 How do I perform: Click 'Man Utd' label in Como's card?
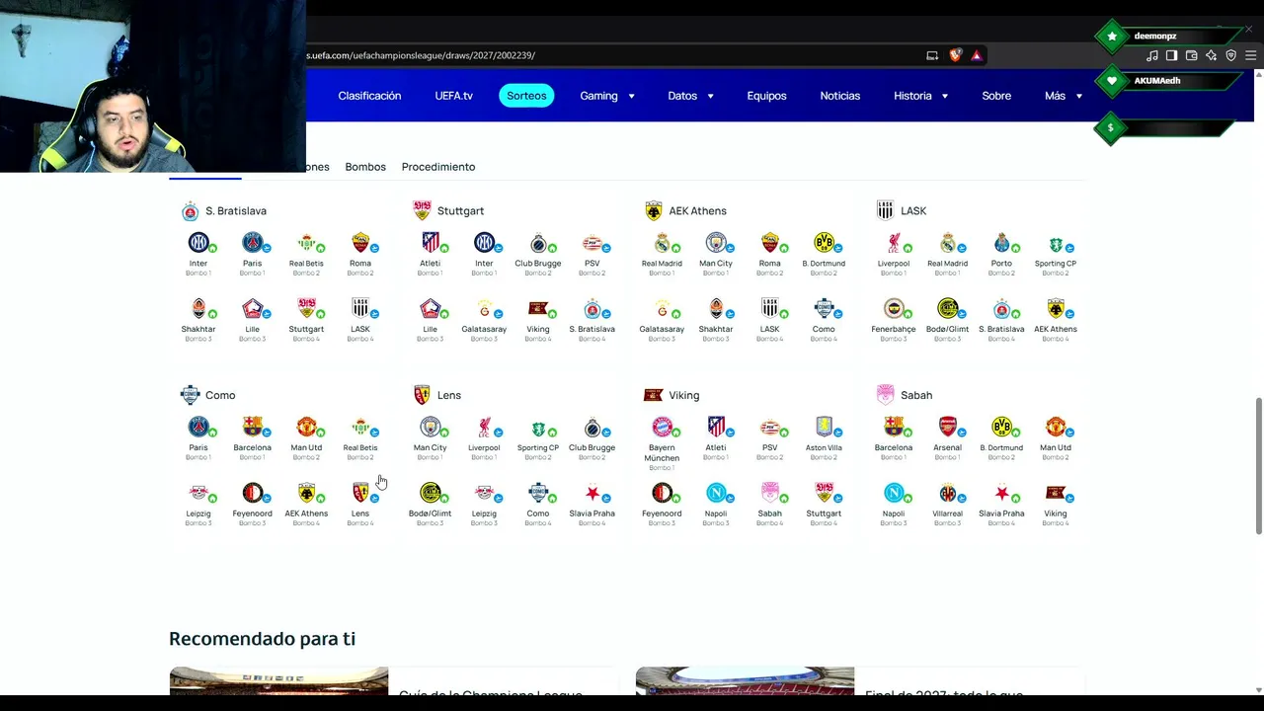coord(306,447)
